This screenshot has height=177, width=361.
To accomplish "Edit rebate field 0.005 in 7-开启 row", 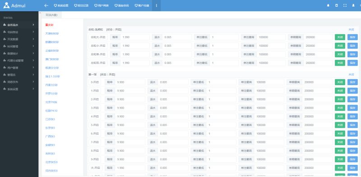I will pyautogui.click(x=173, y=142).
